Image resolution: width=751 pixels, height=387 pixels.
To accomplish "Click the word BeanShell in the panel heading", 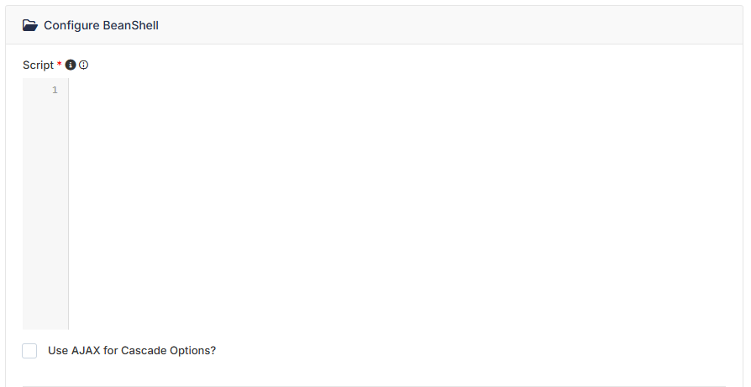I will pos(130,25).
